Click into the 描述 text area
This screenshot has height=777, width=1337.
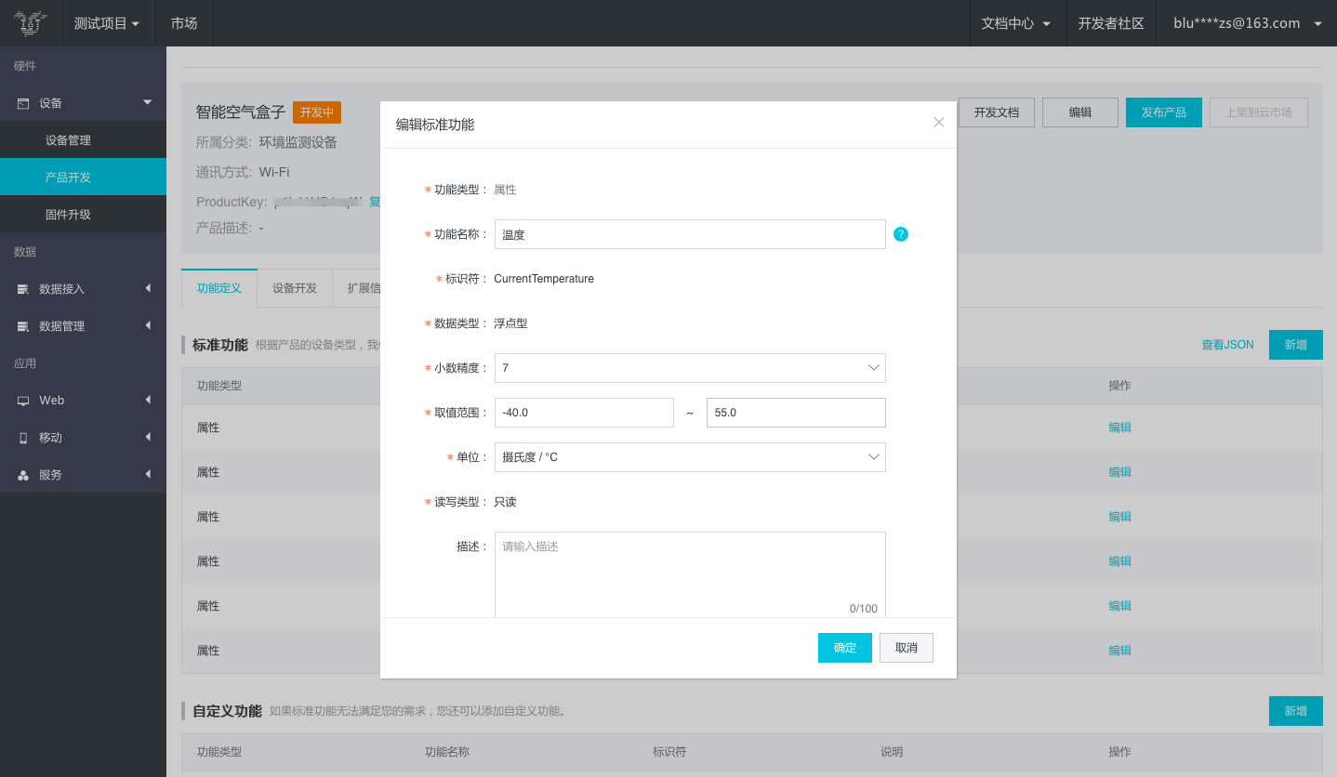pyautogui.click(x=690, y=574)
